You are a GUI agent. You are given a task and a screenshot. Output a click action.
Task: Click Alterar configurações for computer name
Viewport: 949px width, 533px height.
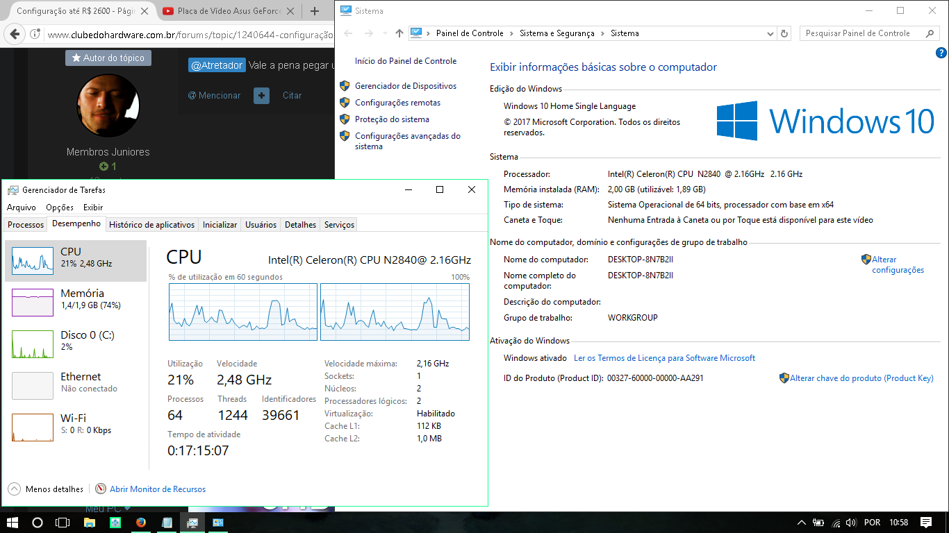pyautogui.click(x=898, y=264)
